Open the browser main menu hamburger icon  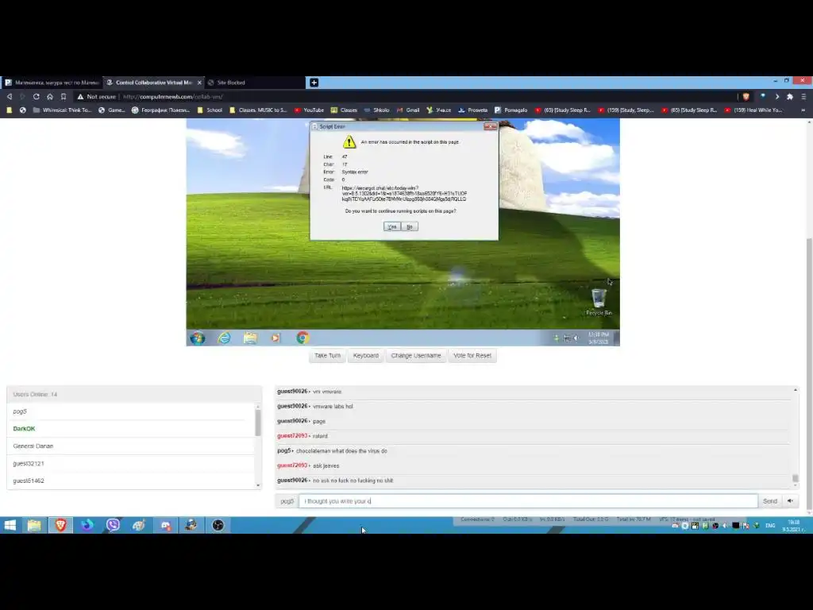(803, 96)
